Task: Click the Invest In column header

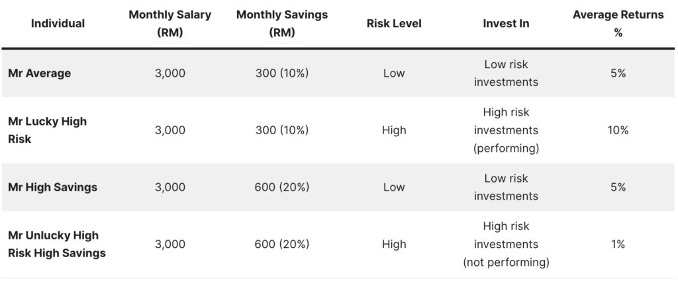Action: click(x=506, y=23)
